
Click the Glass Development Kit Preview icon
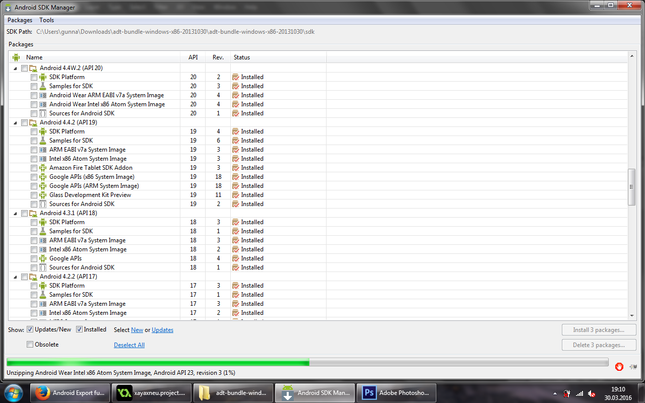point(43,195)
